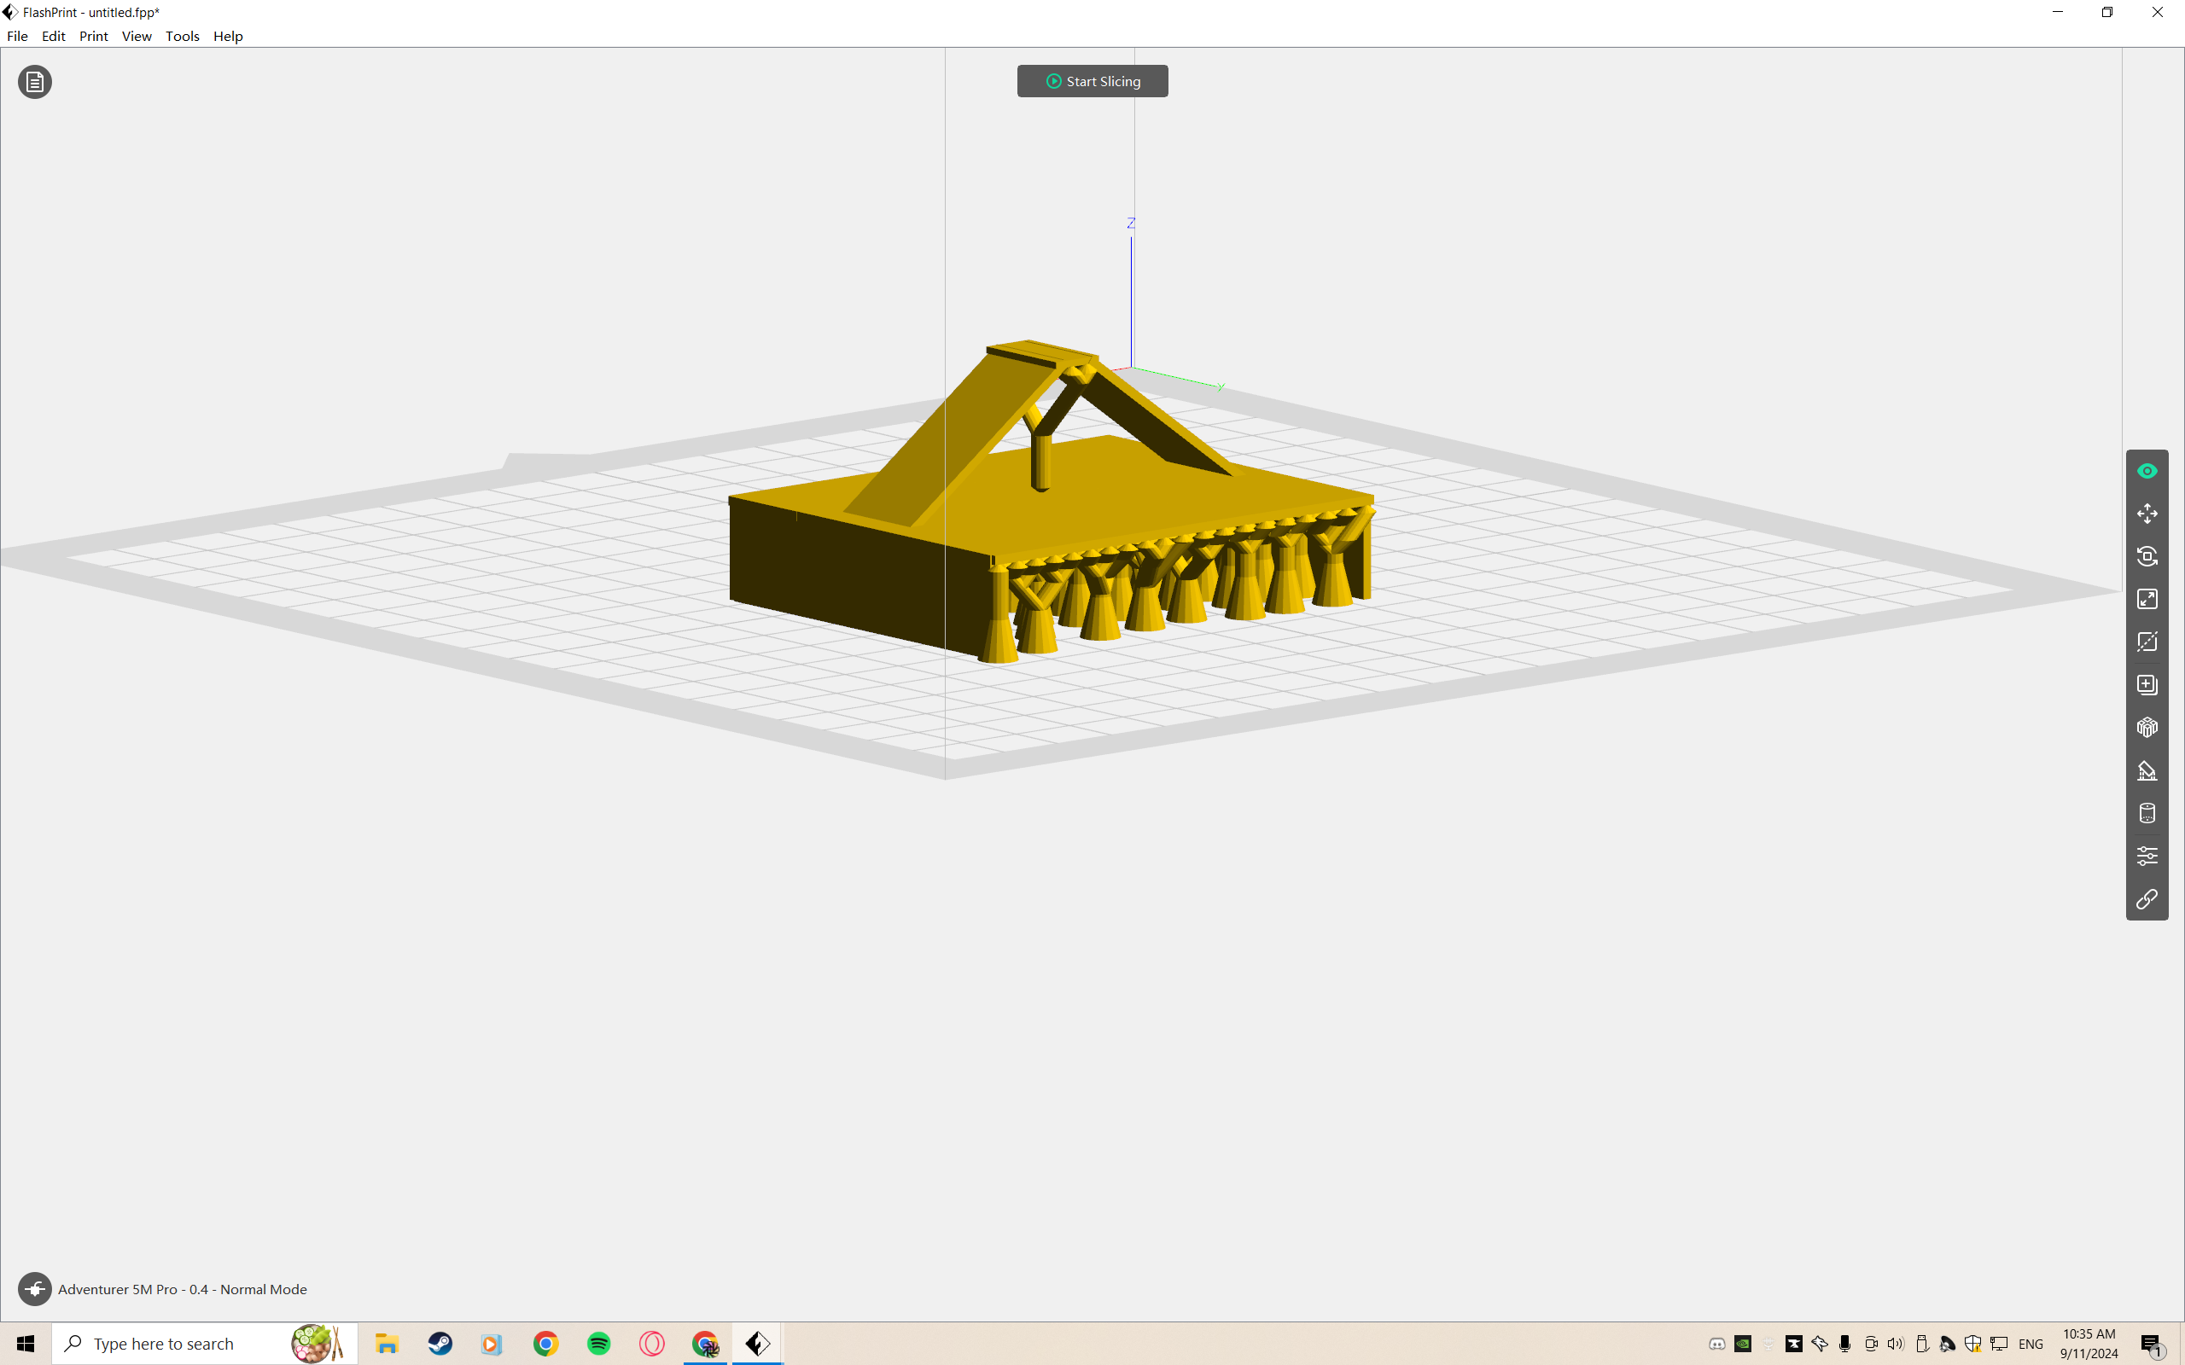
Task: Open Opera browser from taskbar
Action: tap(652, 1344)
